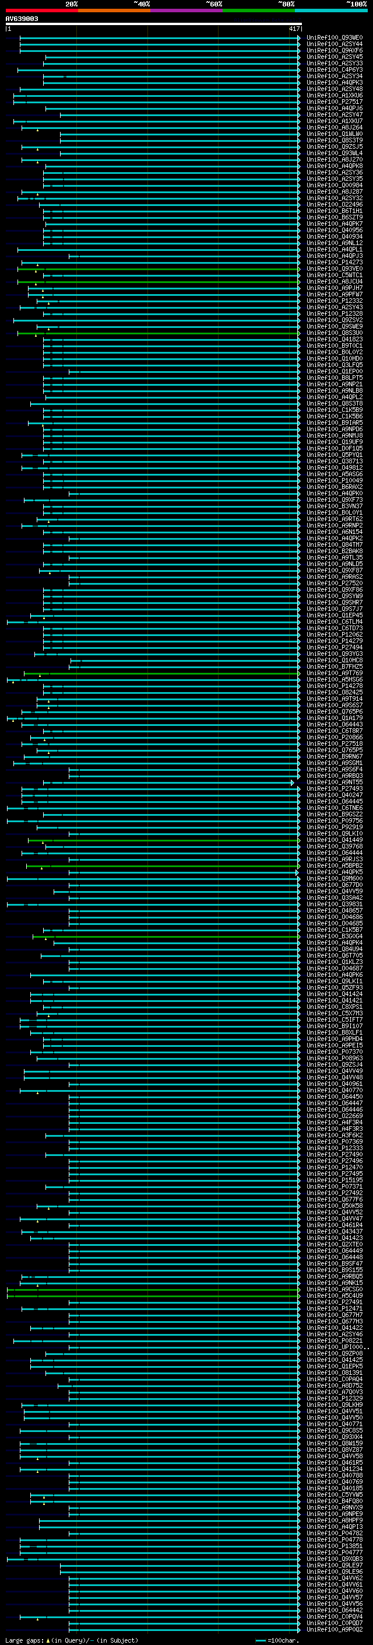Open hit UniRef100_A8J264
373x1645 pixels.
pyautogui.click(x=334, y=128)
